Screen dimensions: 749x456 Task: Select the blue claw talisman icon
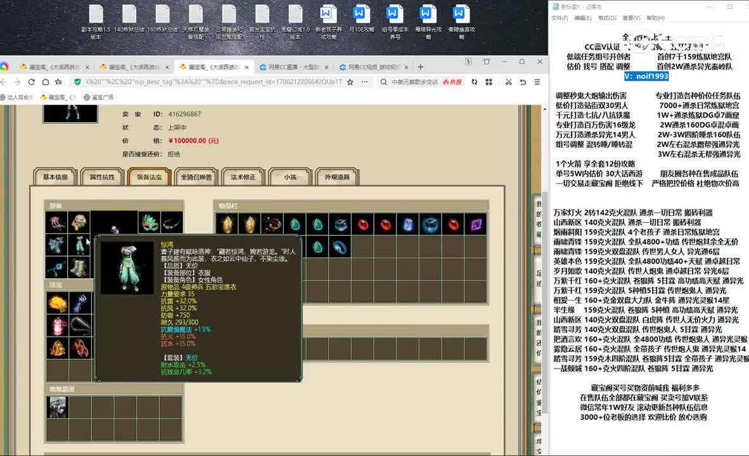pos(80,303)
